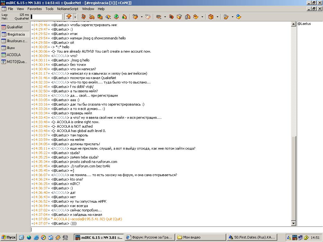The width and height of the screenshot is (323, 242).
Task: Click the connect to server toolbar icon
Action: (69, 17)
